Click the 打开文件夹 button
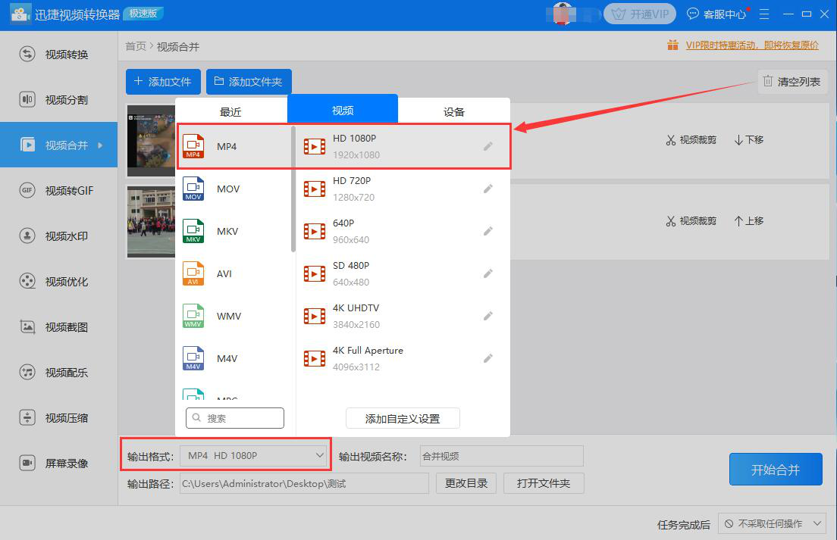This screenshot has width=837, height=540. (544, 483)
